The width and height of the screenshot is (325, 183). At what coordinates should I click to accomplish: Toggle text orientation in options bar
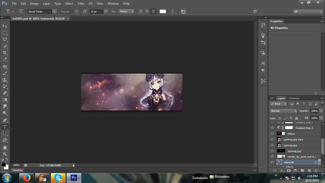[x=21, y=11]
